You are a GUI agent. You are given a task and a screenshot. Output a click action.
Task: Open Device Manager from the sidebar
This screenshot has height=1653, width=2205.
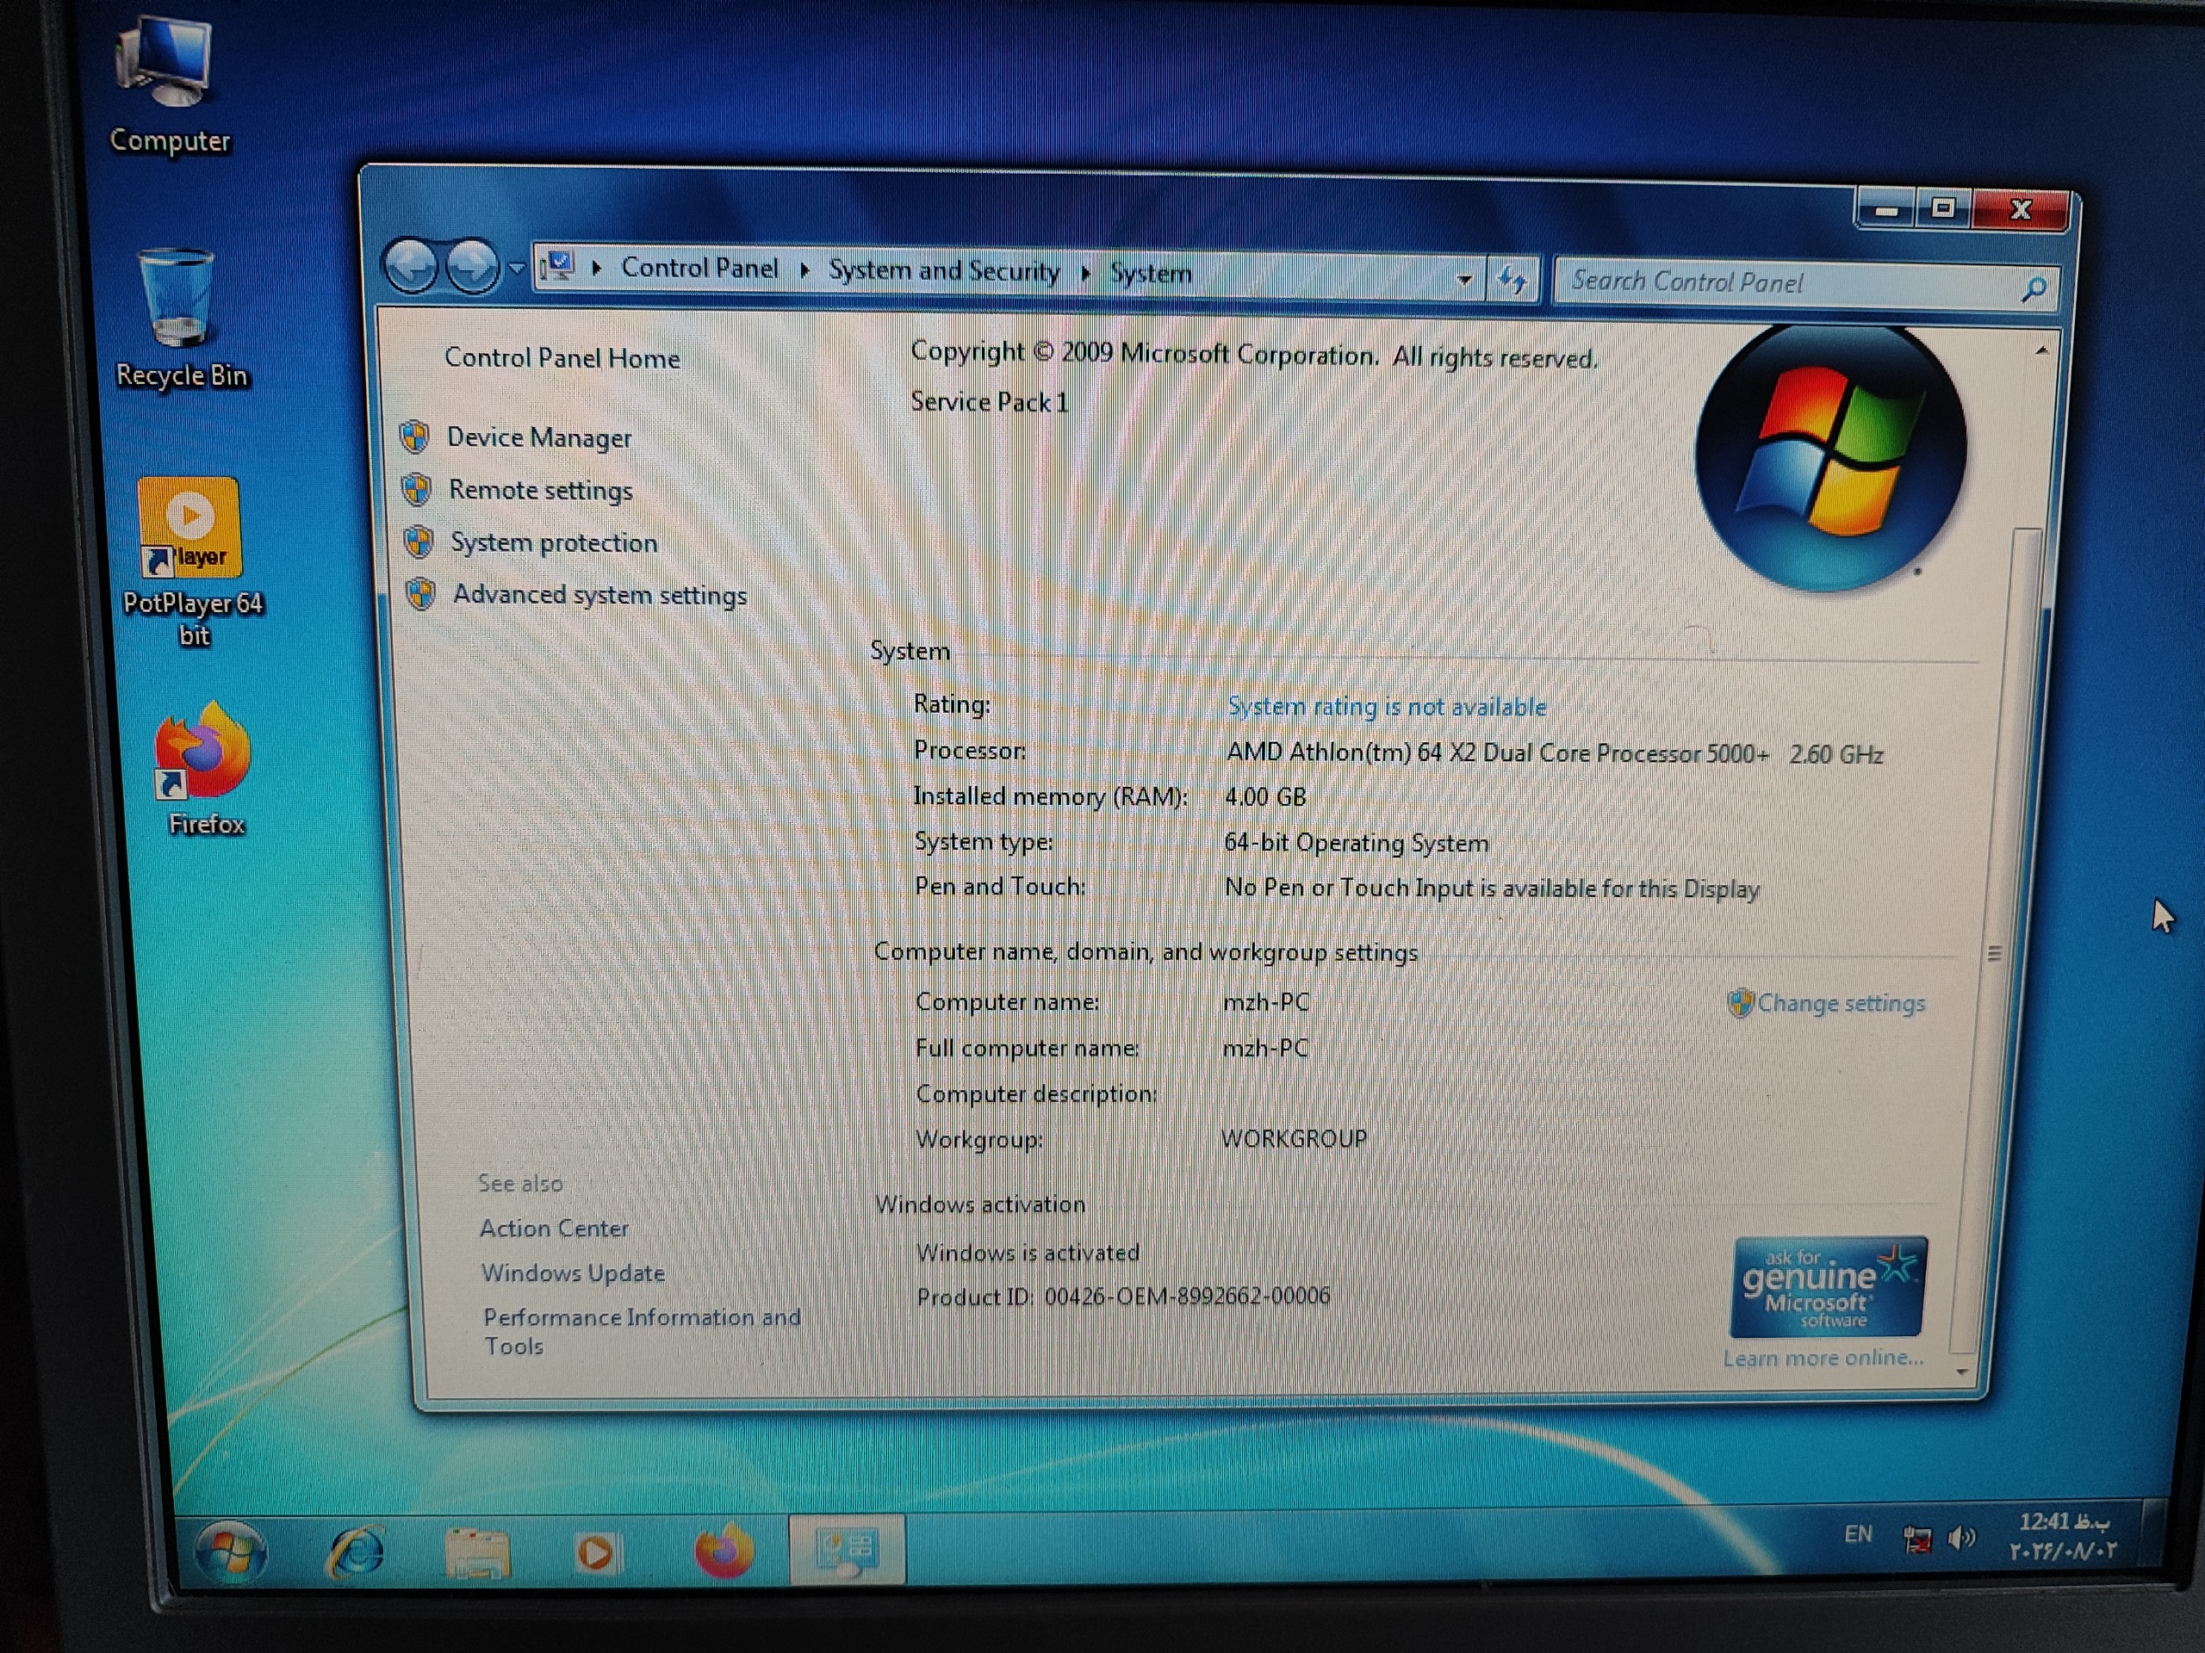point(538,437)
